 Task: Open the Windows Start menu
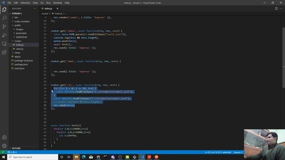click(4, 157)
